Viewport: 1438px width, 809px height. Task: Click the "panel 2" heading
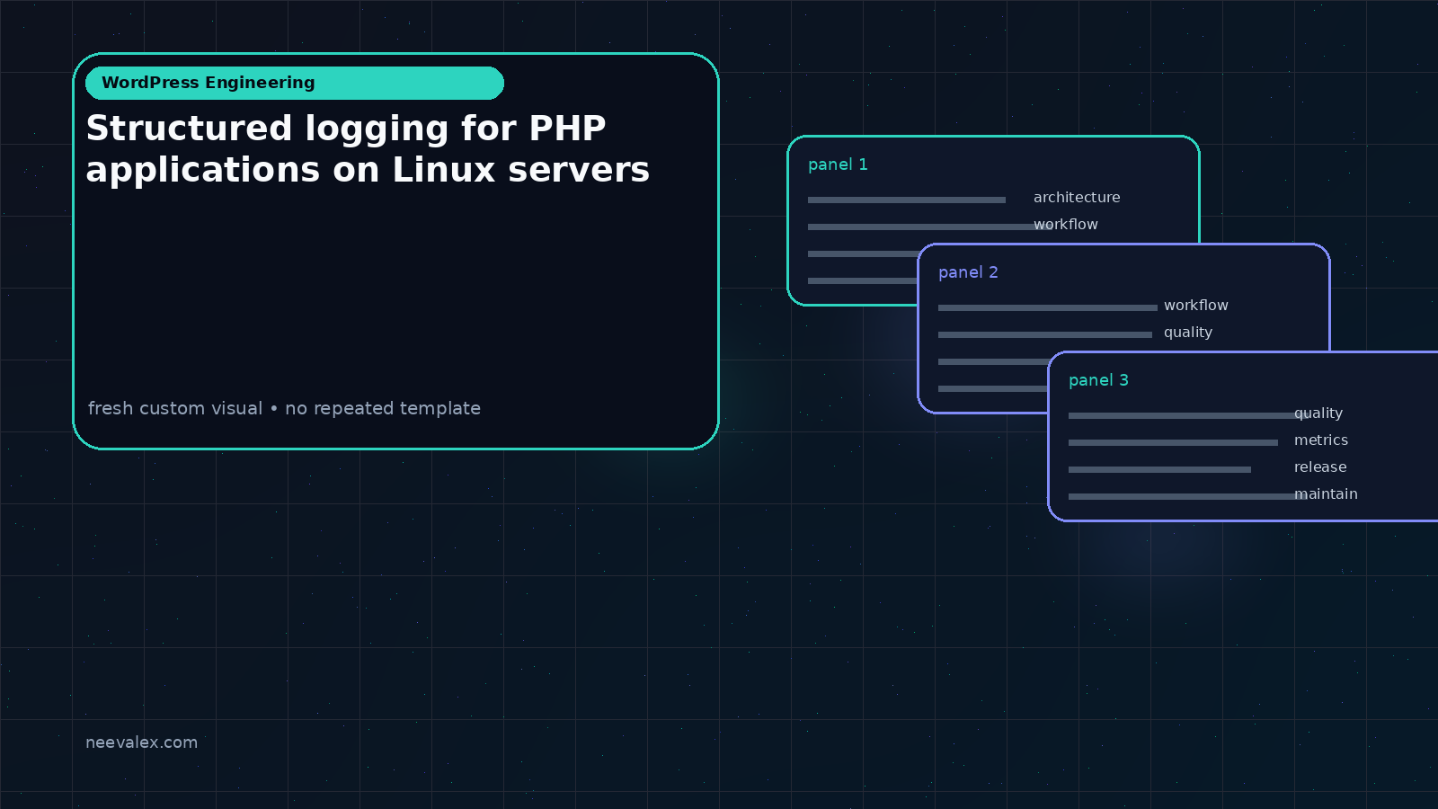968,272
